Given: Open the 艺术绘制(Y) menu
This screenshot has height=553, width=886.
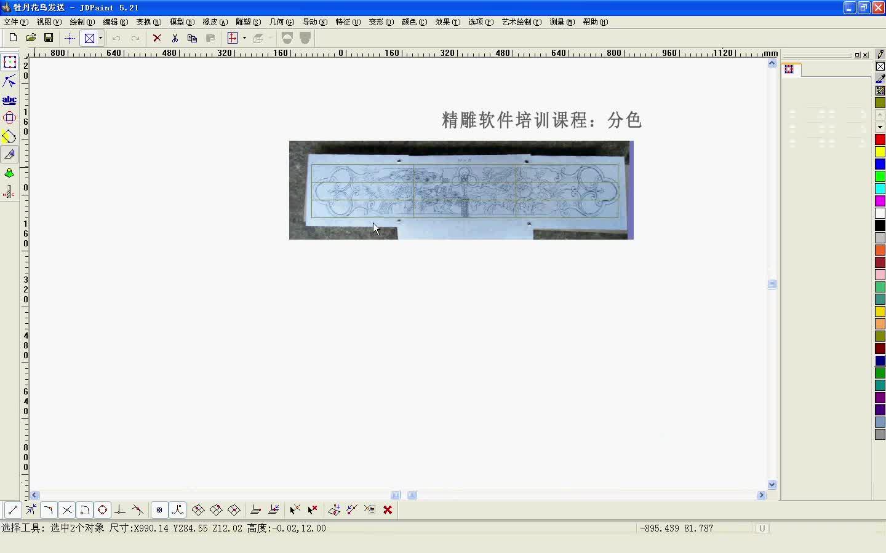Looking at the screenshot, I should point(521,22).
